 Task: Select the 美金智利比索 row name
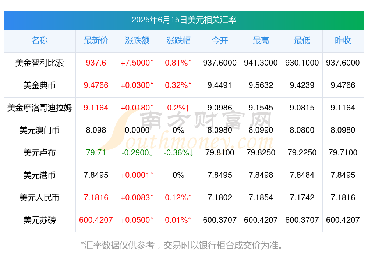39,63
